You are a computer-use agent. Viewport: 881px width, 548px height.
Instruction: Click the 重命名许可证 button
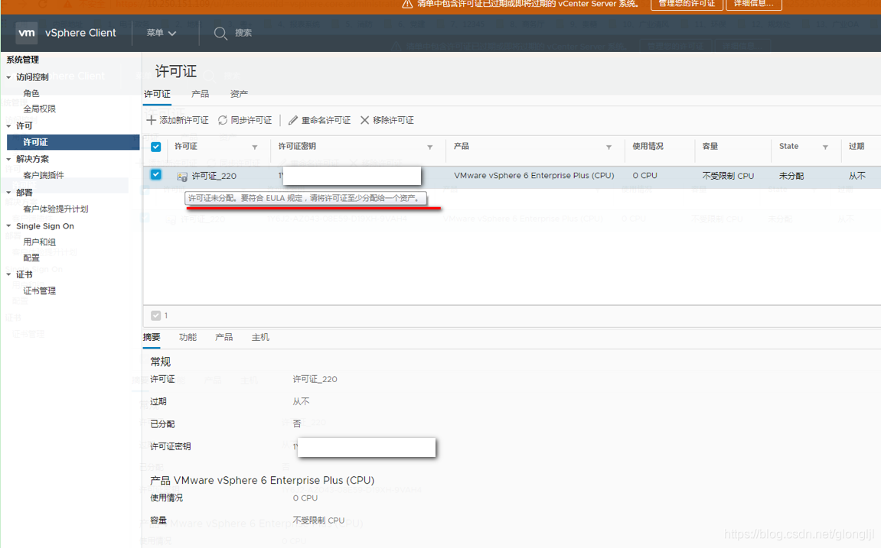pyautogui.click(x=320, y=120)
